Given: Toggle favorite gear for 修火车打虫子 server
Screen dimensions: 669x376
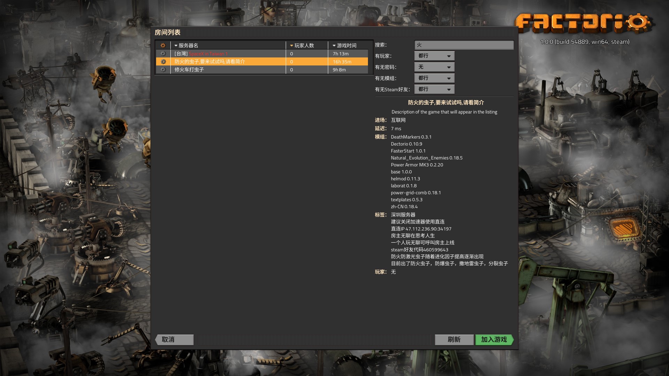Looking at the screenshot, I should pyautogui.click(x=163, y=70).
